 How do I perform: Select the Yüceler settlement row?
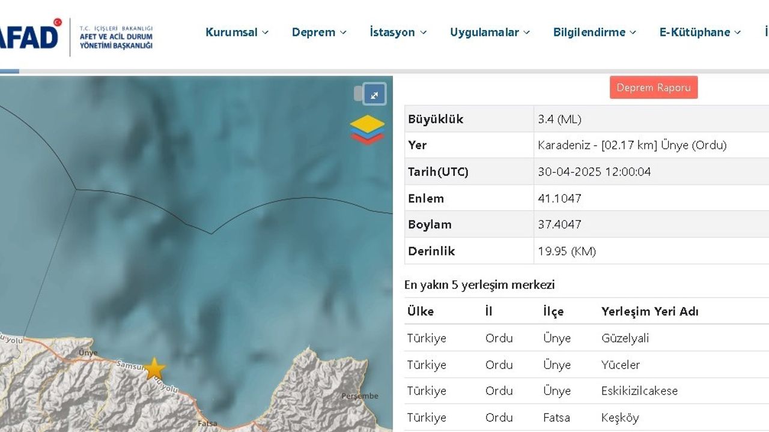tap(621, 365)
